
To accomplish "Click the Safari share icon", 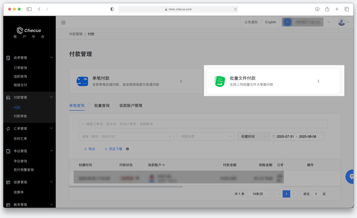I will click(x=327, y=9).
